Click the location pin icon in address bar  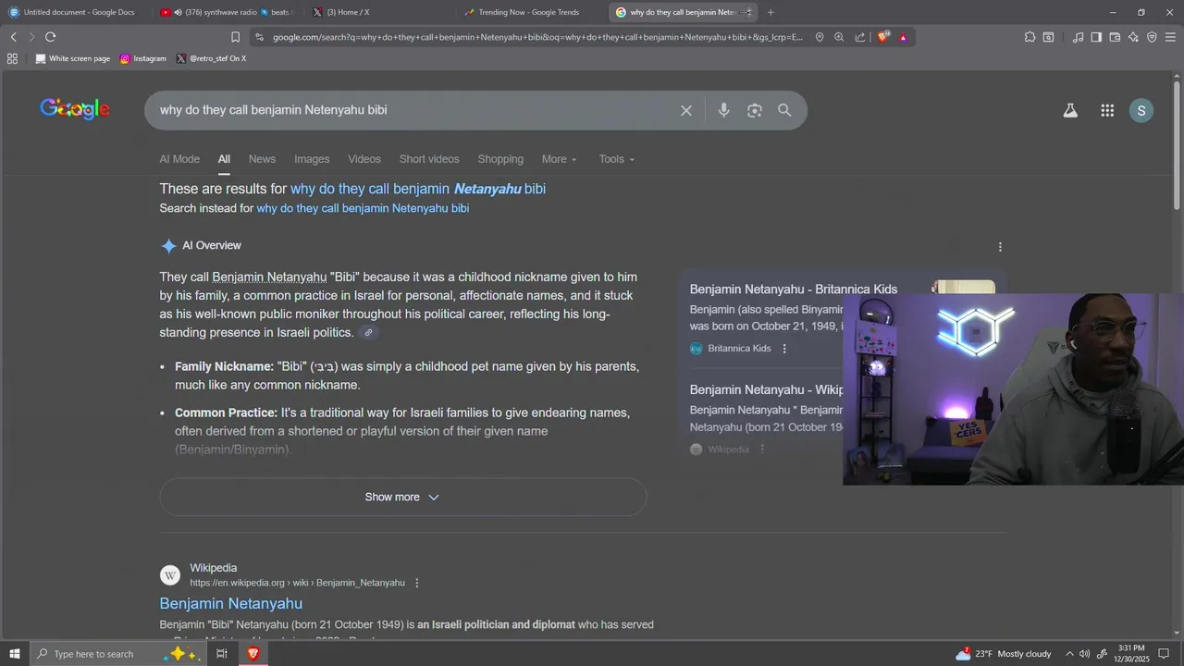click(820, 37)
